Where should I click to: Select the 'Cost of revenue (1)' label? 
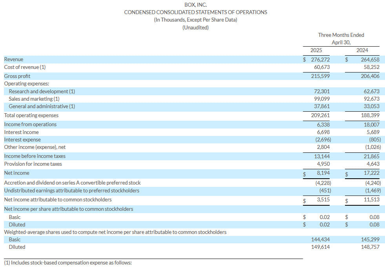click(x=25, y=67)
